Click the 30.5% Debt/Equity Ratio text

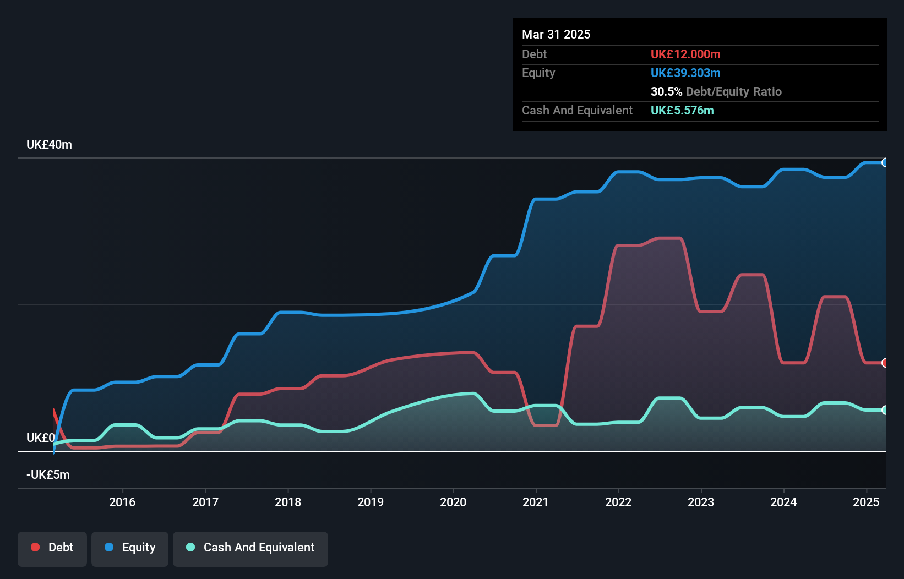[x=716, y=92]
